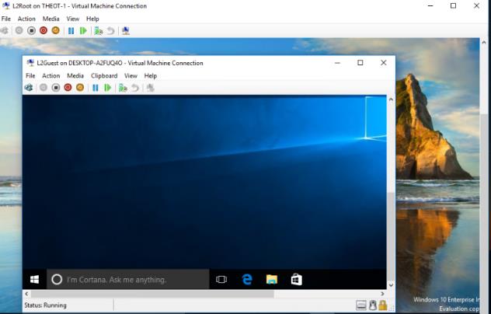
Task: Open the Store from guest taskbar
Action: point(296,279)
